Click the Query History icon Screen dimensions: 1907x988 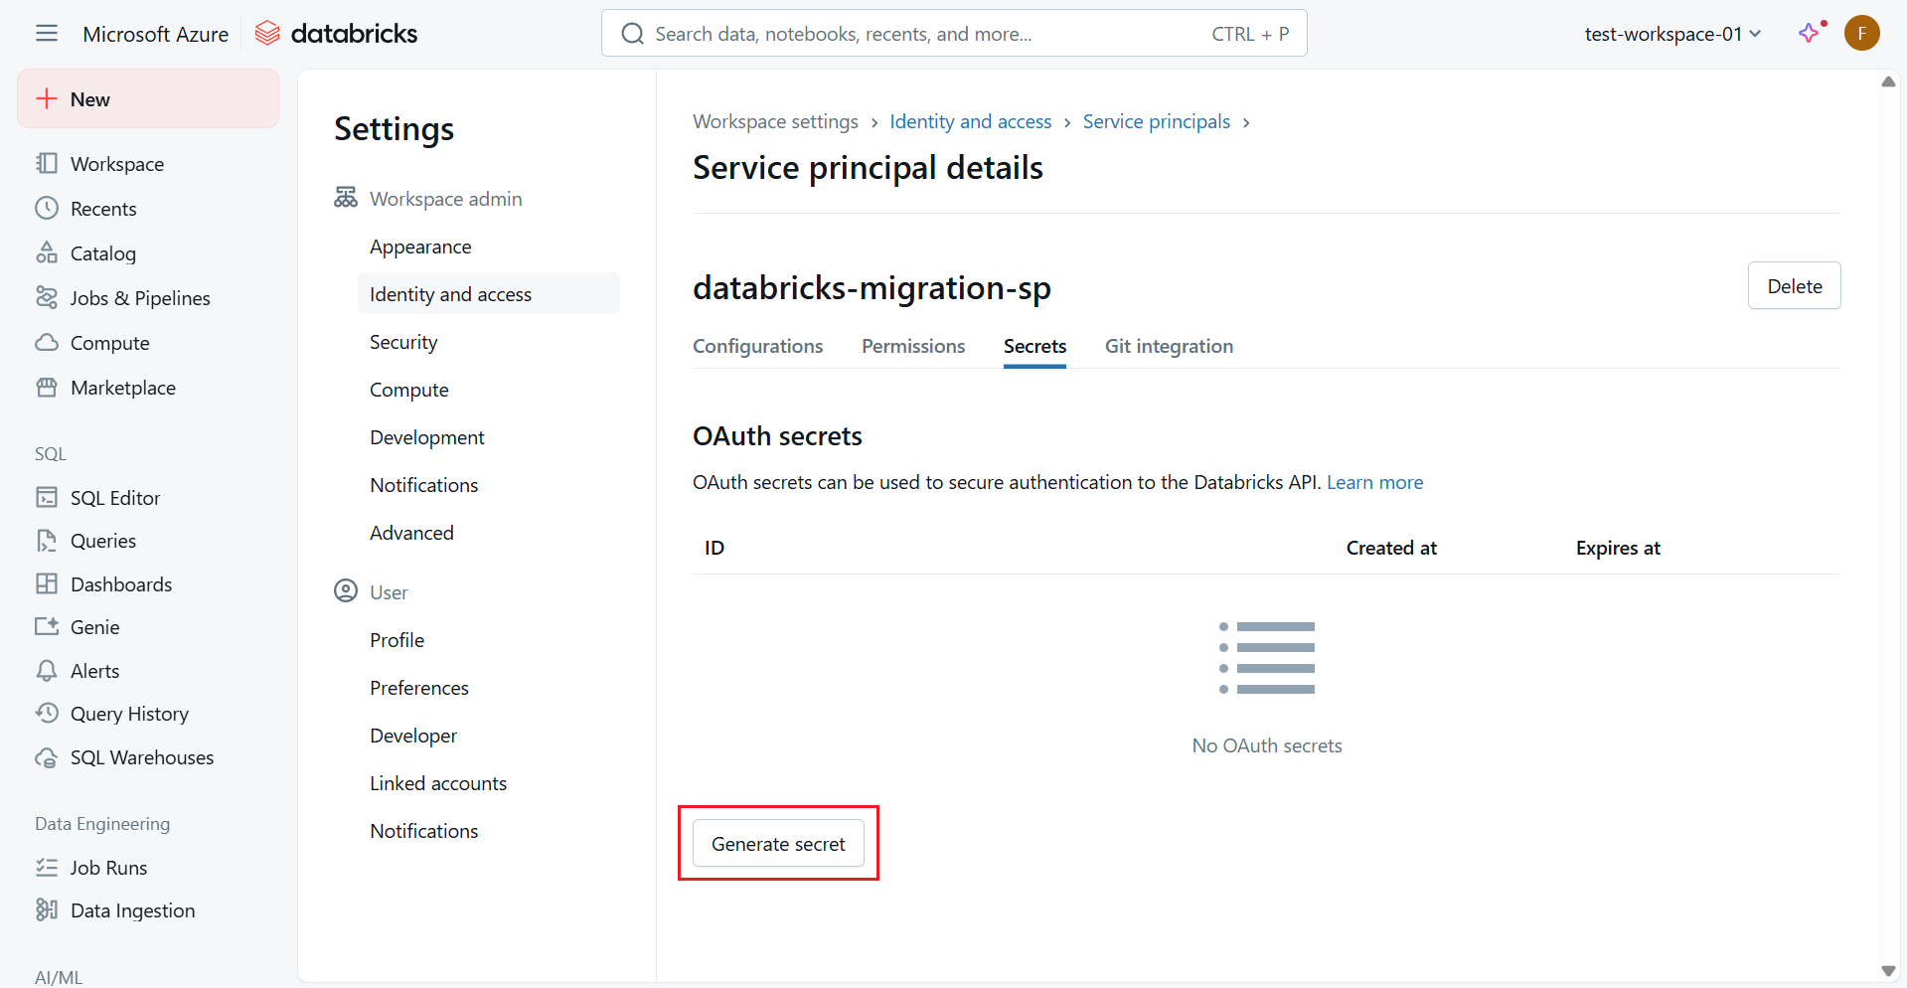pyautogui.click(x=47, y=713)
